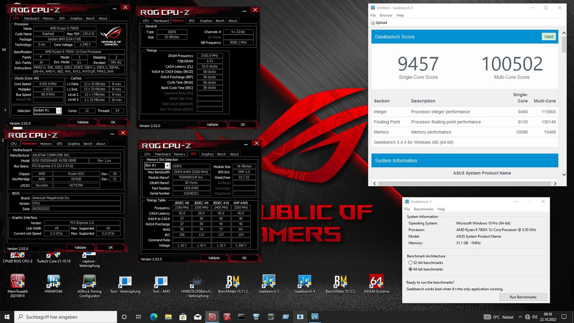Open Cortana circle on taskbar
Screen dimensions: 574x323
click(124, 317)
